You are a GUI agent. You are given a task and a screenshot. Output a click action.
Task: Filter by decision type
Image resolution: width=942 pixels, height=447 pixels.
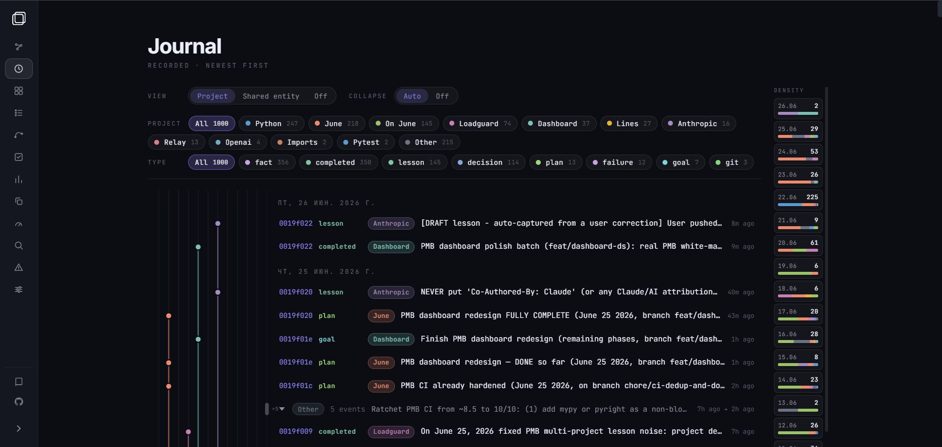point(488,162)
